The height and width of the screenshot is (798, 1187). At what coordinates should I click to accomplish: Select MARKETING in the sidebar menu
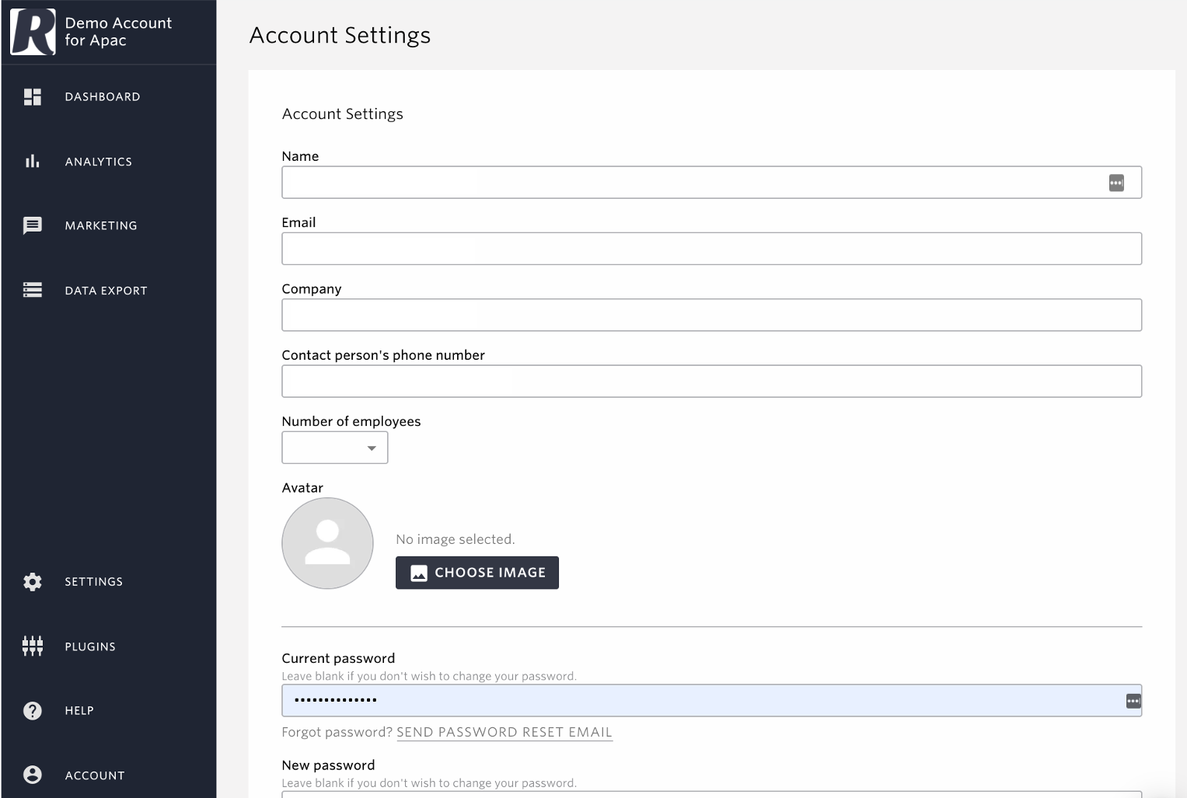click(x=101, y=225)
